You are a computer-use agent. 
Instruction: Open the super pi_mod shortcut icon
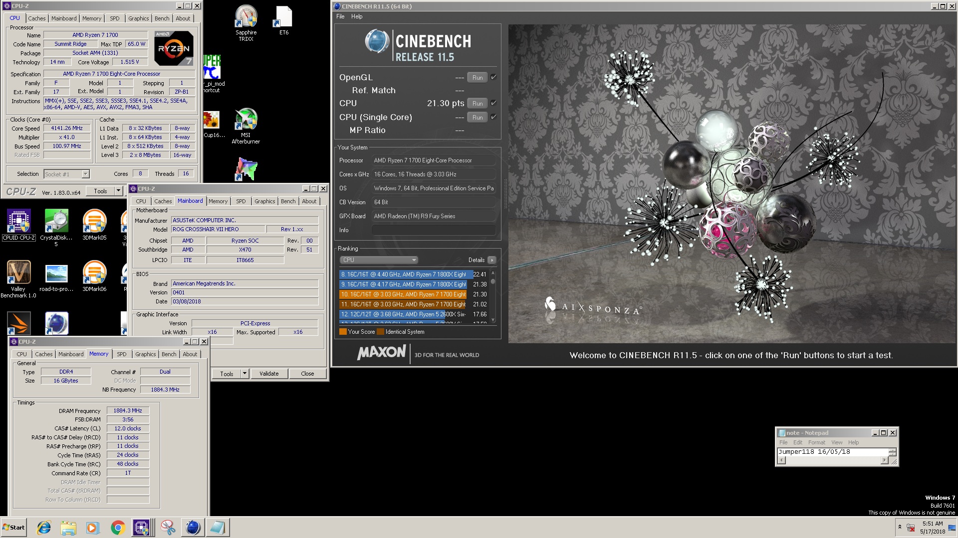[x=213, y=74]
